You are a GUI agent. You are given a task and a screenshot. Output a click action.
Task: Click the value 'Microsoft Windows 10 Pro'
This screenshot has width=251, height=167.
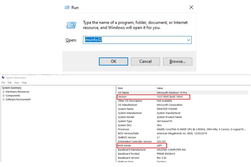pyautogui.click(x=172, y=92)
